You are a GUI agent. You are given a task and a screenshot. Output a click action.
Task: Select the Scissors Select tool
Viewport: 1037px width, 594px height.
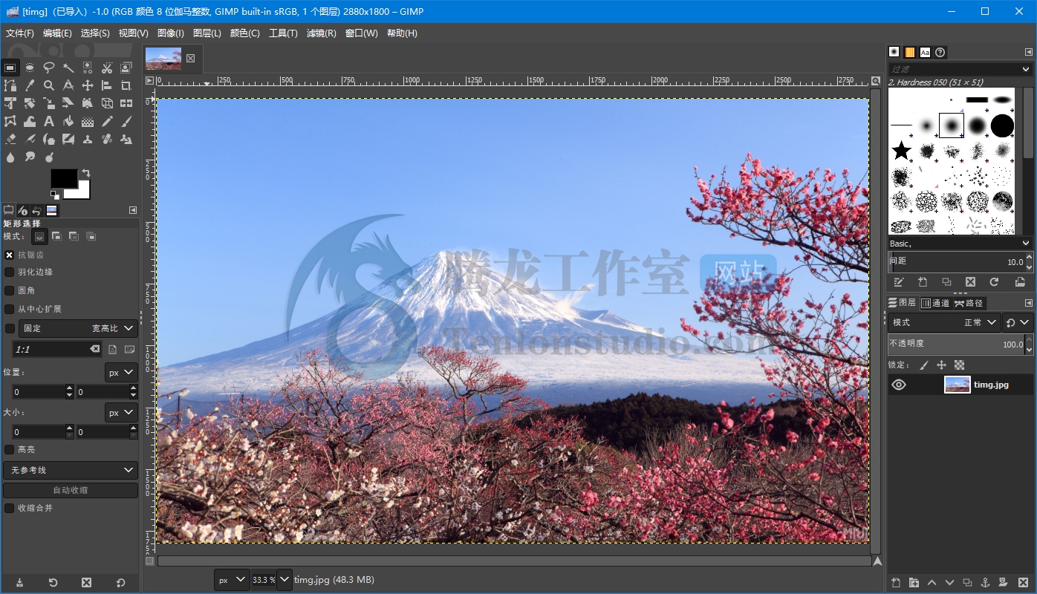click(x=107, y=68)
